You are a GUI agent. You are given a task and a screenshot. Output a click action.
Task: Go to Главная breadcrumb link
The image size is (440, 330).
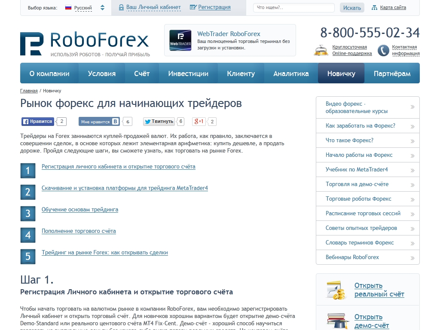pyautogui.click(x=29, y=91)
